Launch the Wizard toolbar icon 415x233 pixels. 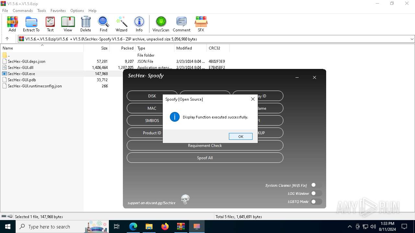[122, 24]
